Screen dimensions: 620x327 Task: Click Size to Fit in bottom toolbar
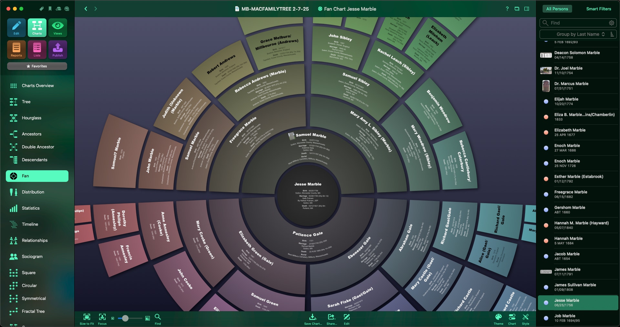pos(87,319)
